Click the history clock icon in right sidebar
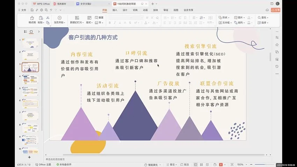This screenshot has width=297, height=167. coord(277,66)
